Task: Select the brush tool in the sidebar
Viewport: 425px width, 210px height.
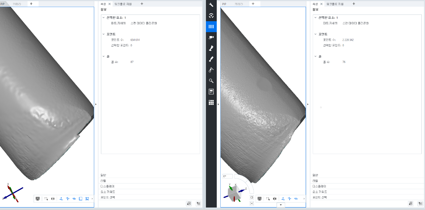Action: (211, 59)
